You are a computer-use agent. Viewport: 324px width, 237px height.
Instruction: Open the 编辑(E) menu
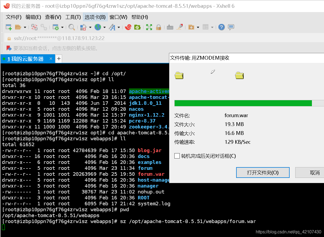[x=33, y=17]
